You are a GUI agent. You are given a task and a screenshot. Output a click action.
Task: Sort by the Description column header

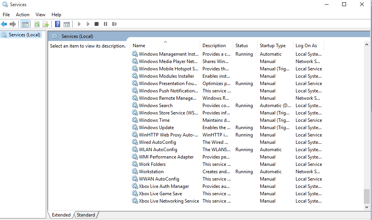[216, 45]
